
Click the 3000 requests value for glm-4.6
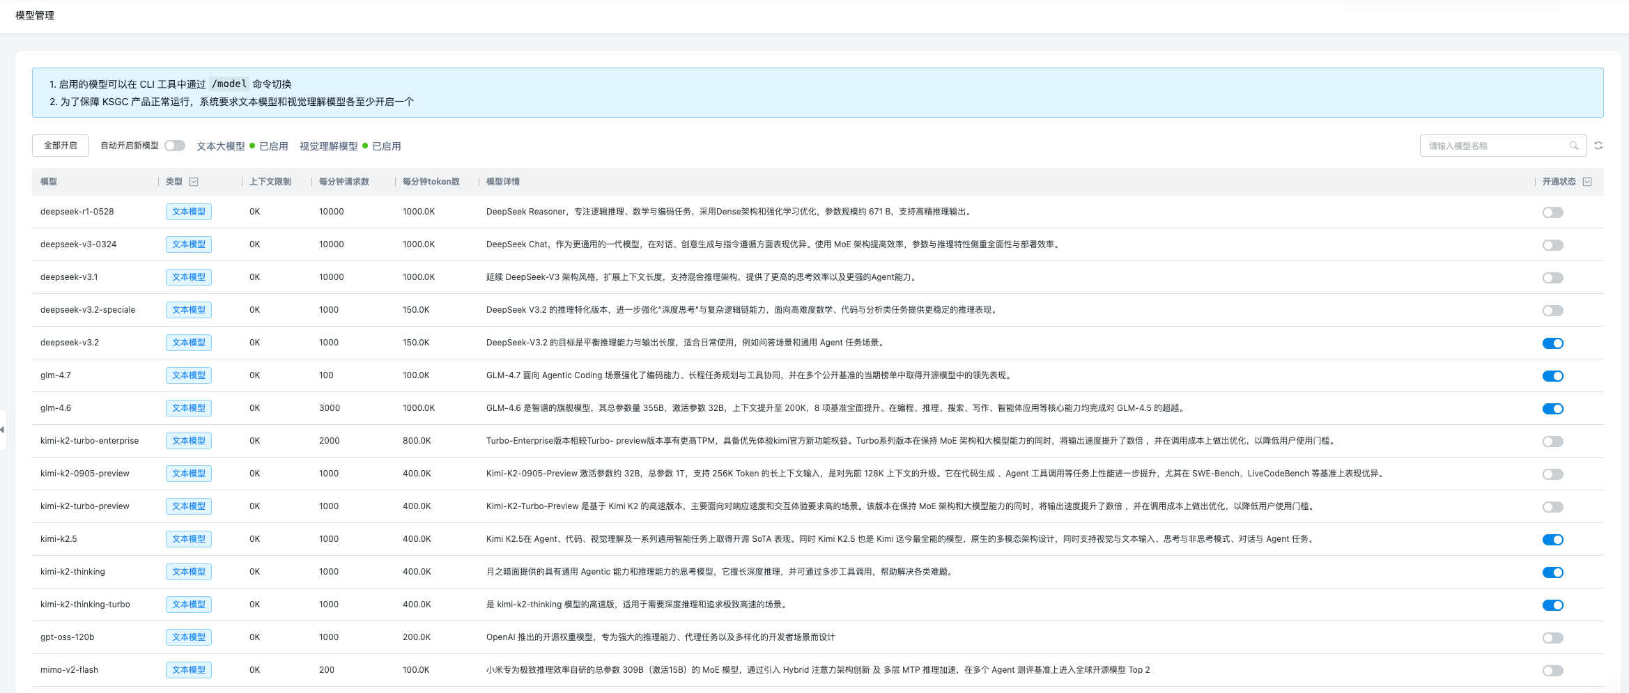click(x=330, y=408)
